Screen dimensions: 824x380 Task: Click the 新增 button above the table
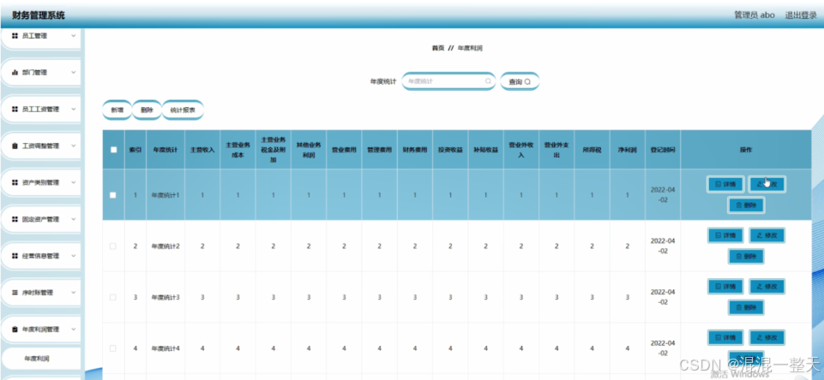tap(117, 110)
